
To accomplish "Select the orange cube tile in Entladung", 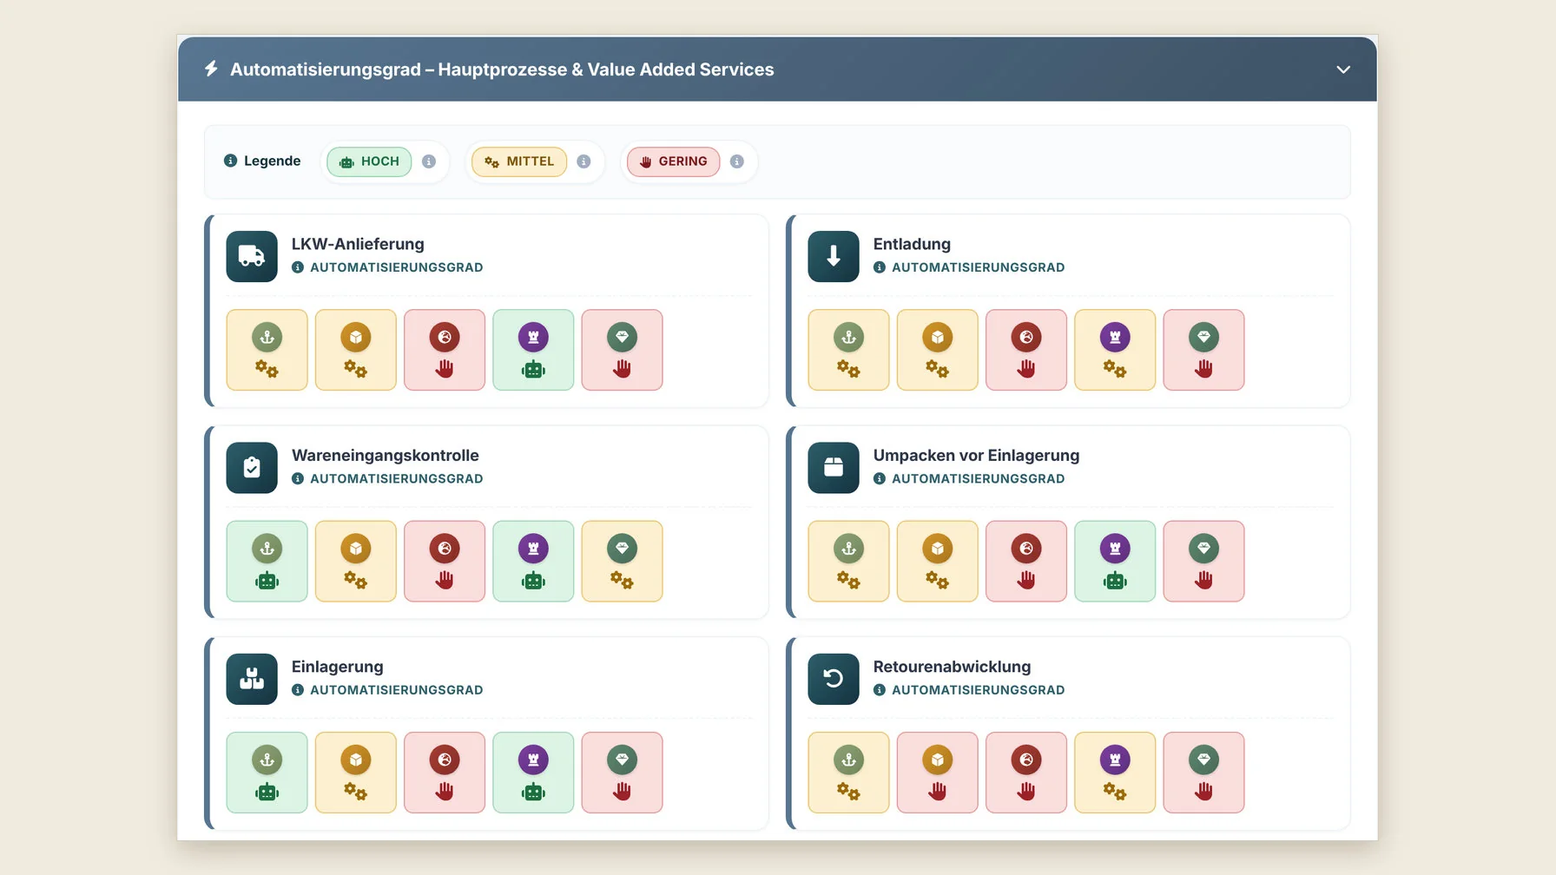I will 938,350.
